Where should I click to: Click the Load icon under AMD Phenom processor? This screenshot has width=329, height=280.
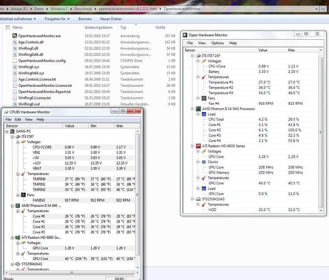(x=204, y=114)
